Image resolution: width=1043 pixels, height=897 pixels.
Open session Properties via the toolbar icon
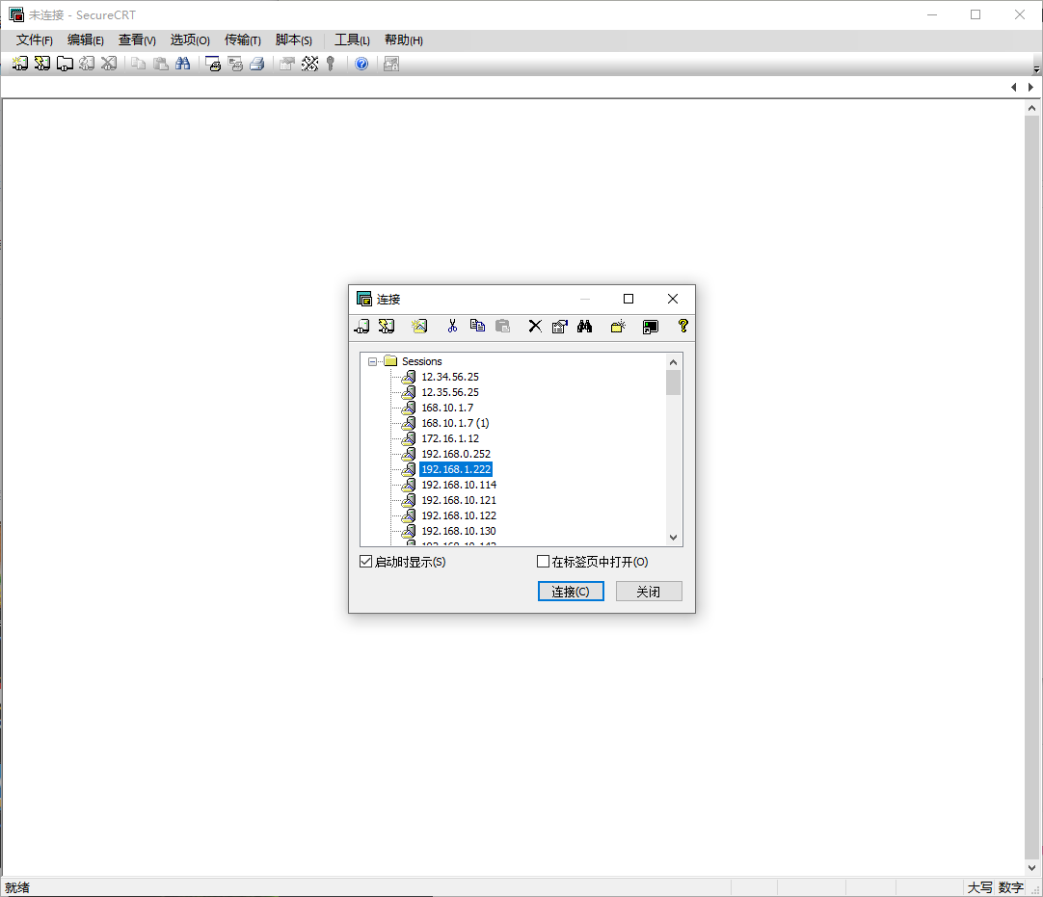(560, 326)
